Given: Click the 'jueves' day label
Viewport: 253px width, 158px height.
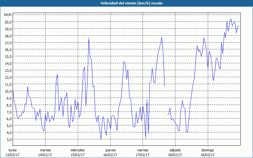Looking at the screenshot, I should (110, 150).
